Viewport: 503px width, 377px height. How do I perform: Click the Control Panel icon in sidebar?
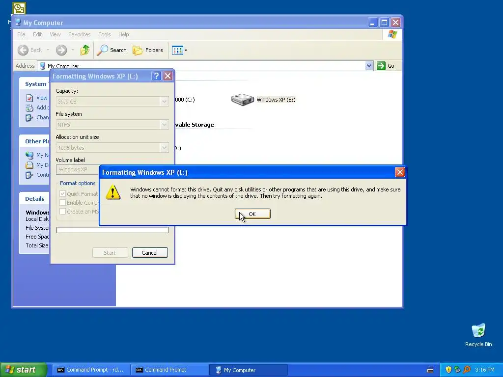coord(29,175)
